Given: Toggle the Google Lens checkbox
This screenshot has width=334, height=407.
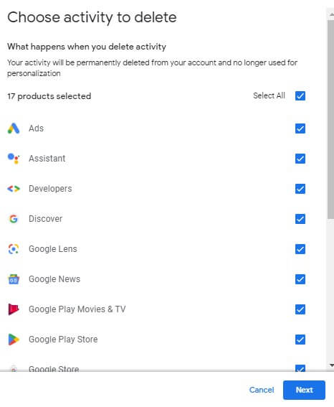Looking at the screenshot, I should click(300, 249).
